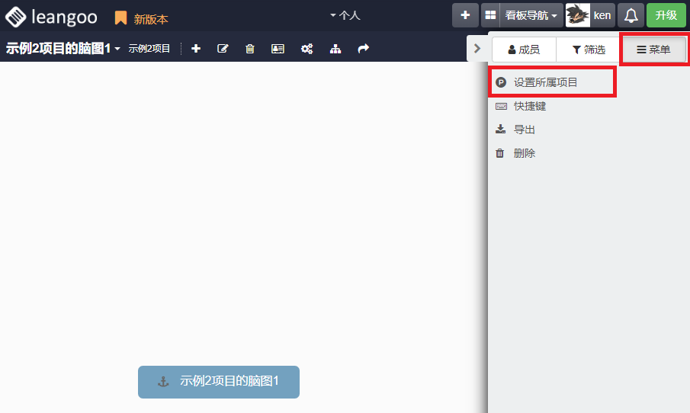This screenshot has width=690, height=413.
Task: Expand the 个人 dropdown in the header
Action: click(345, 15)
